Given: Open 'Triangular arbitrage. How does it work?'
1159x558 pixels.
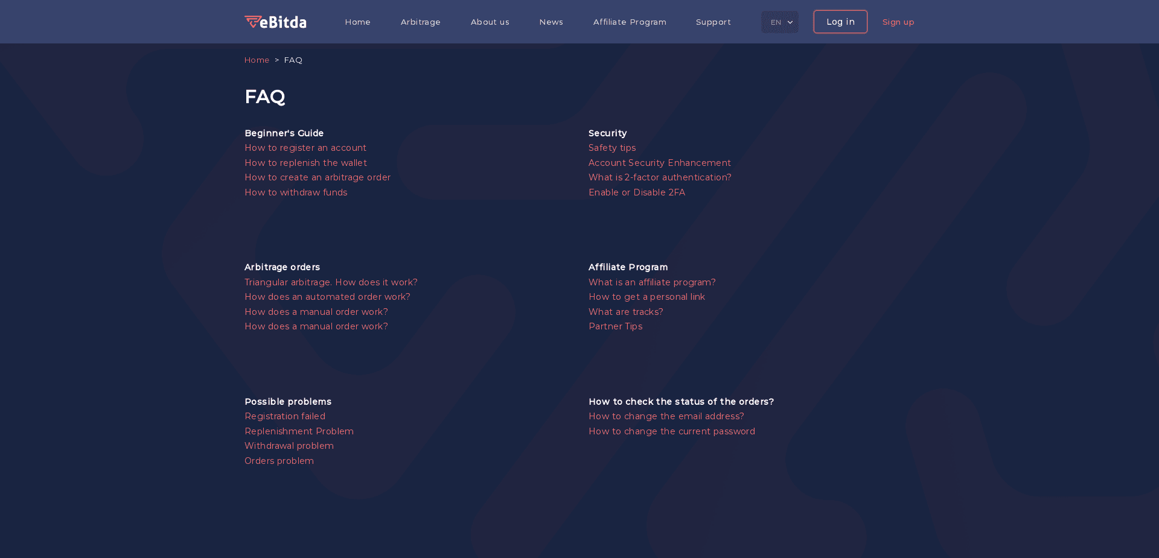Looking at the screenshot, I should coord(331,282).
